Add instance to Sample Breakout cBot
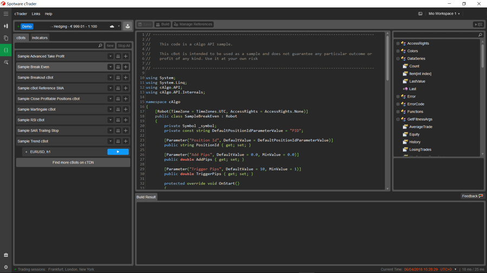This screenshot has height=273, width=487. pyautogui.click(x=126, y=77)
